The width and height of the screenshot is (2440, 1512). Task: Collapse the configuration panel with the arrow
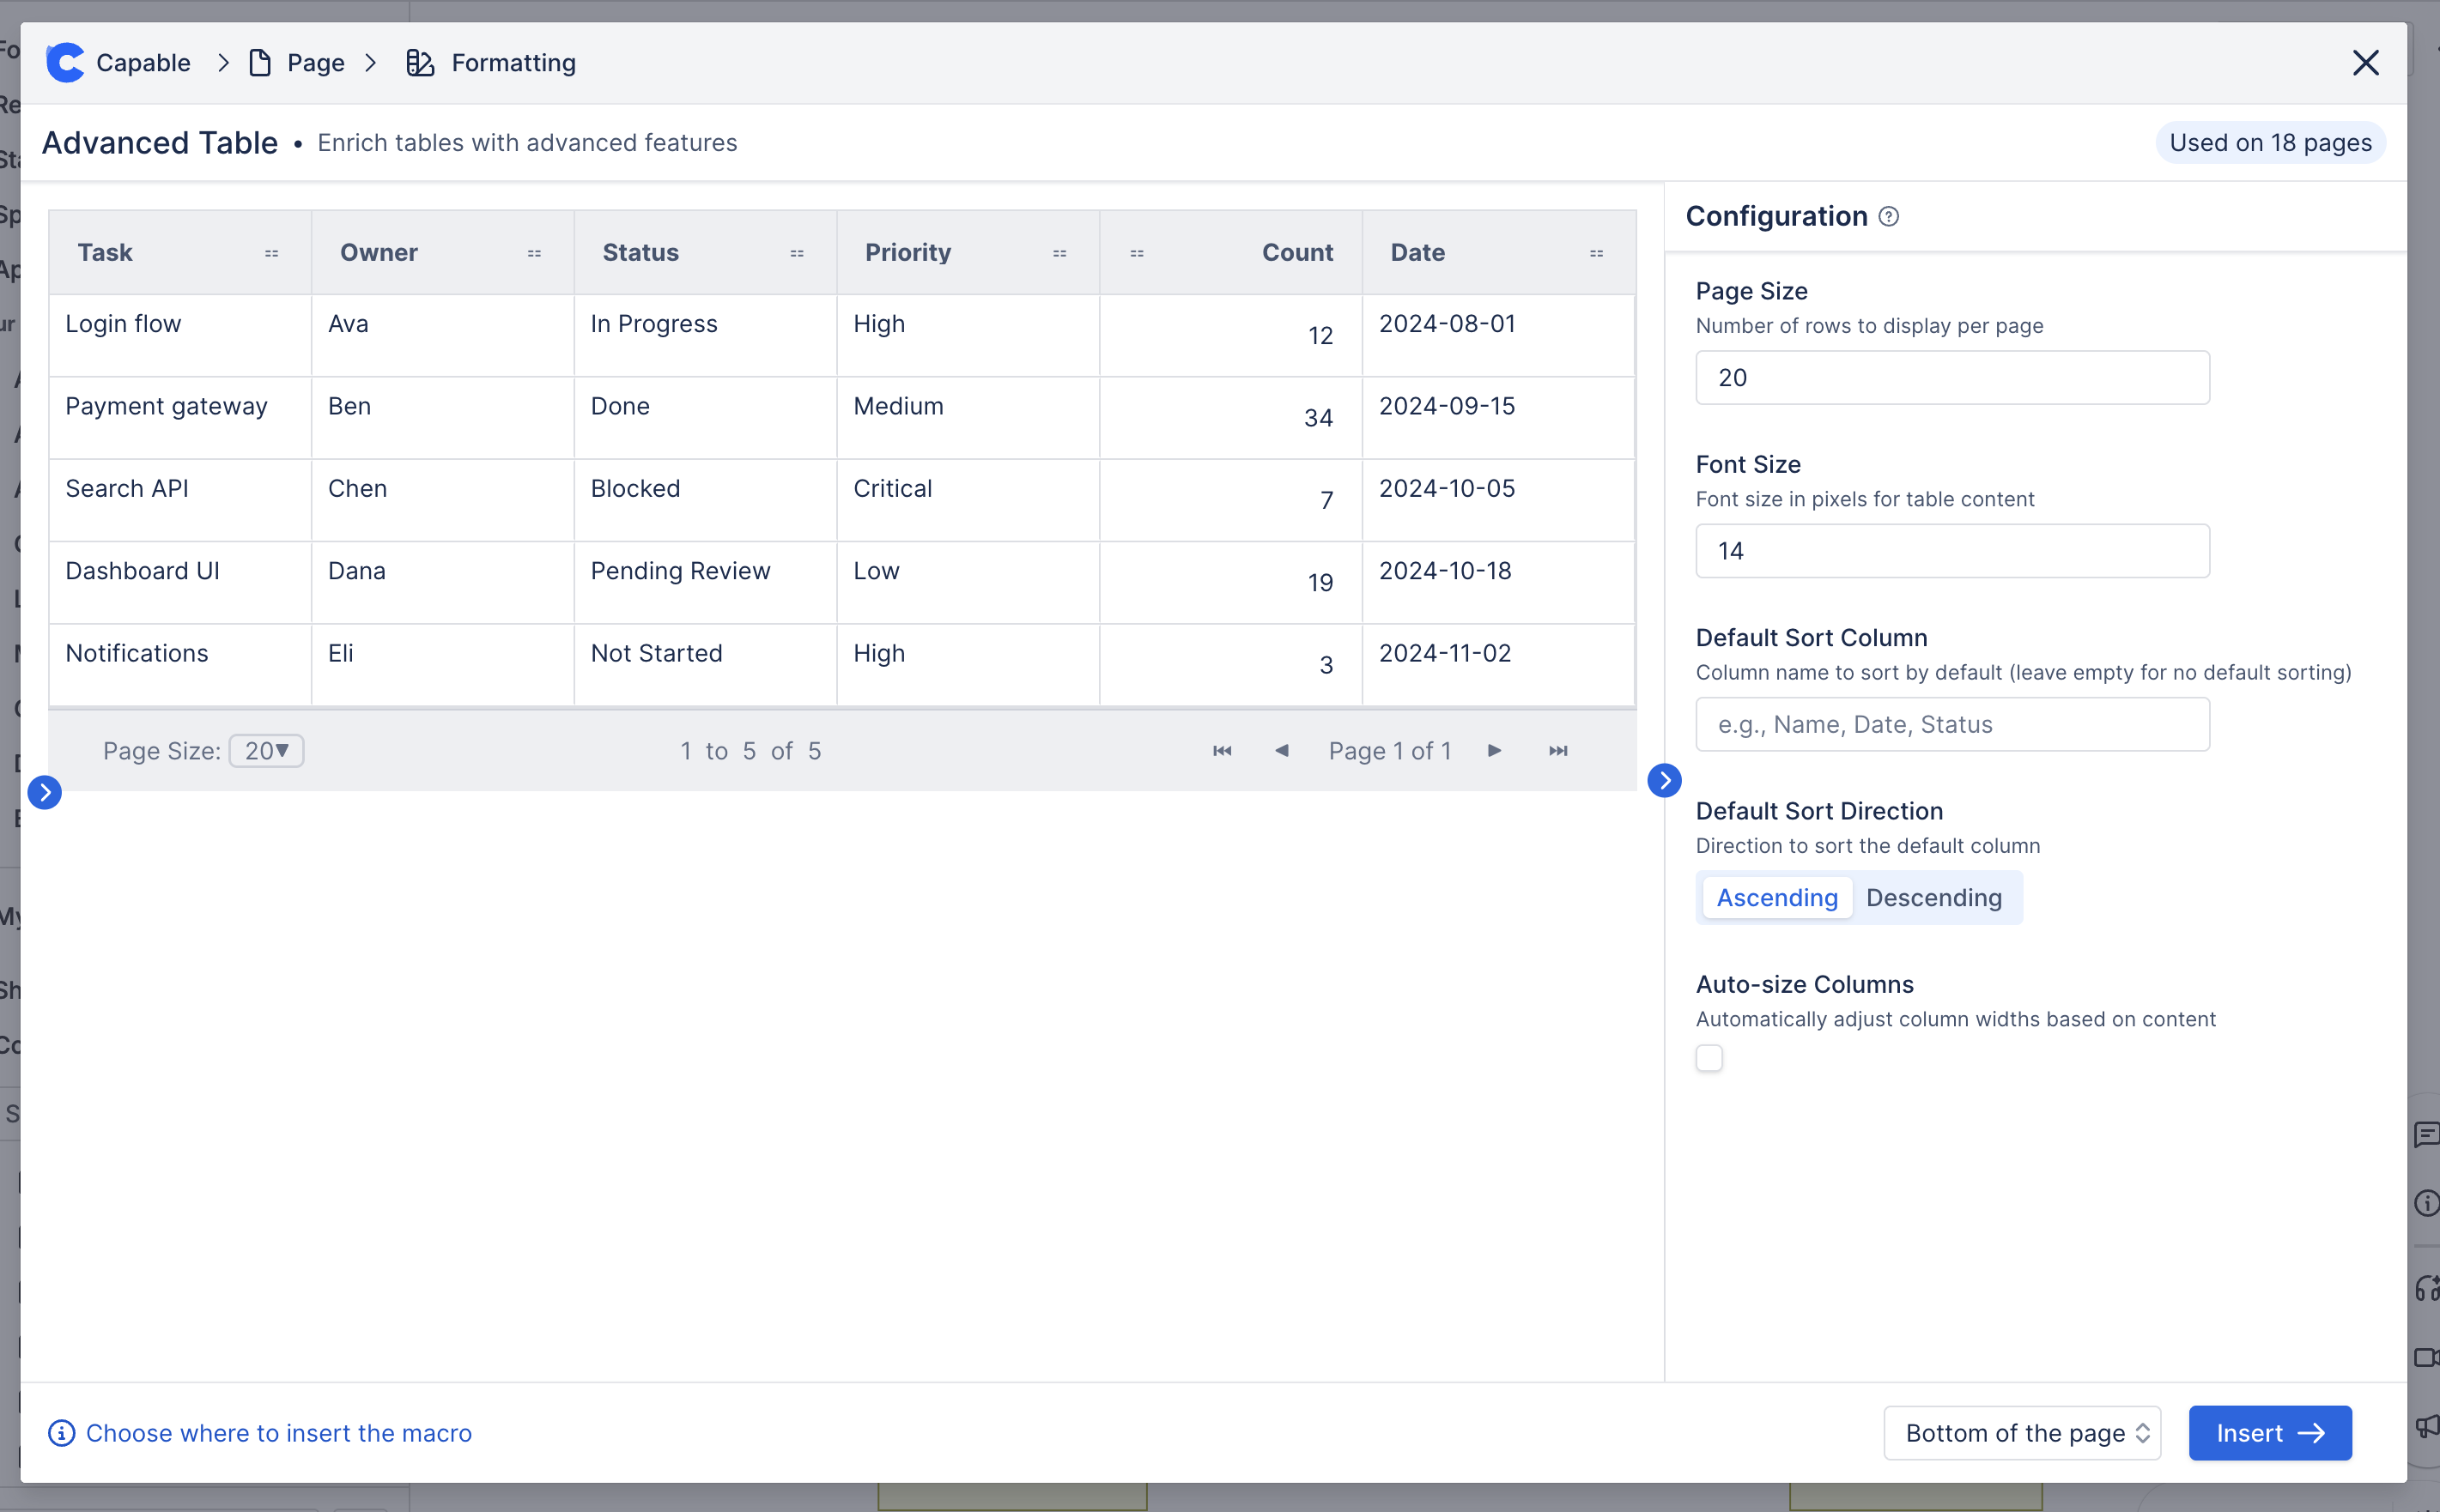click(x=1664, y=781)
